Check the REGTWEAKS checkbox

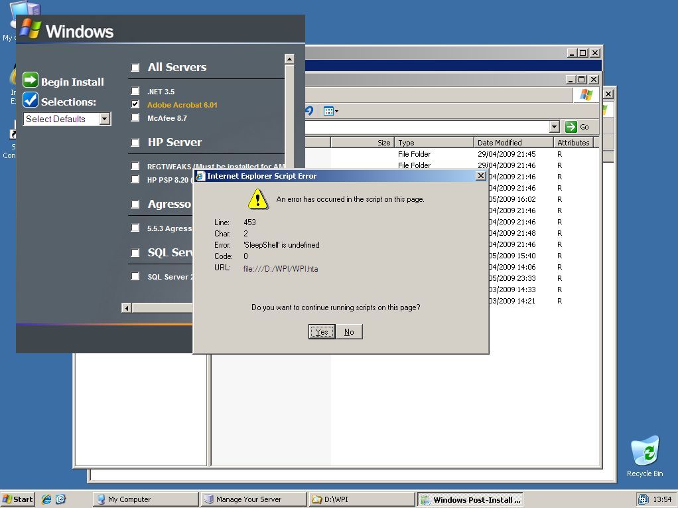pos(135,166)
